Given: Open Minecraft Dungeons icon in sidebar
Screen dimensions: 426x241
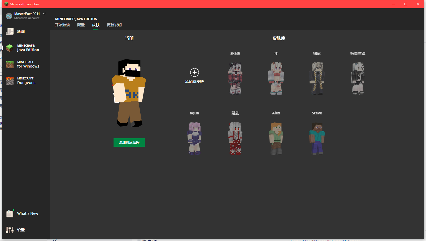Looking at the screenshot, I should pos(10,81).
